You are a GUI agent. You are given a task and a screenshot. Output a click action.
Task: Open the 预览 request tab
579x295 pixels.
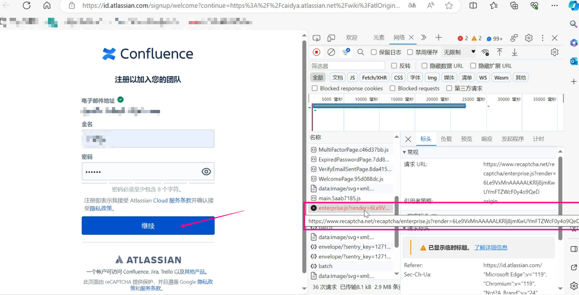click(x=466, y=139)
